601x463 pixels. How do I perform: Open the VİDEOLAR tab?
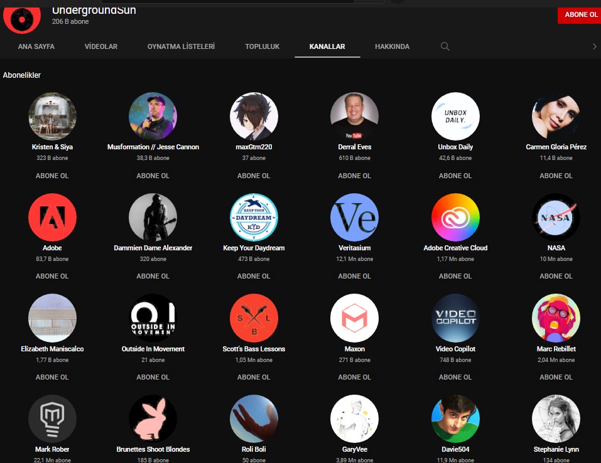tap(101, 46)
